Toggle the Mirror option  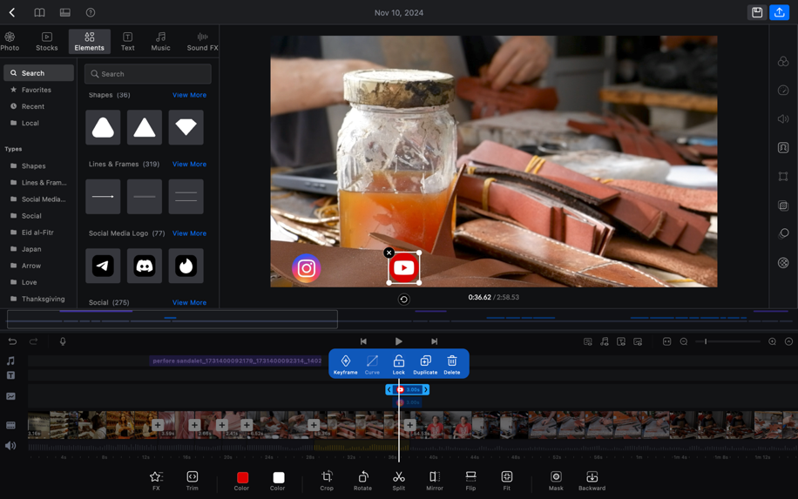(434, 480)
